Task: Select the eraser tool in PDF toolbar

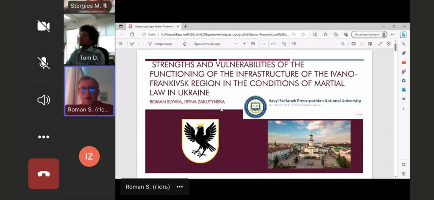Action: pos(184,44)
